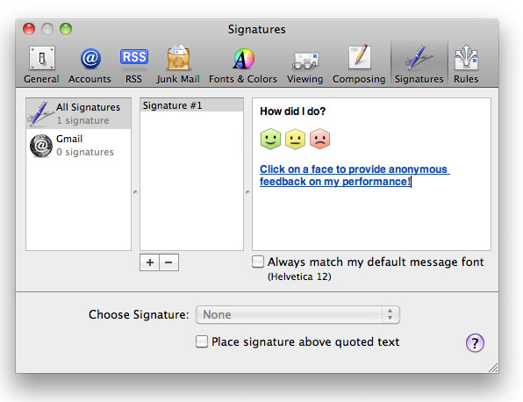Add a new signature with plus button

pos(150,262)
